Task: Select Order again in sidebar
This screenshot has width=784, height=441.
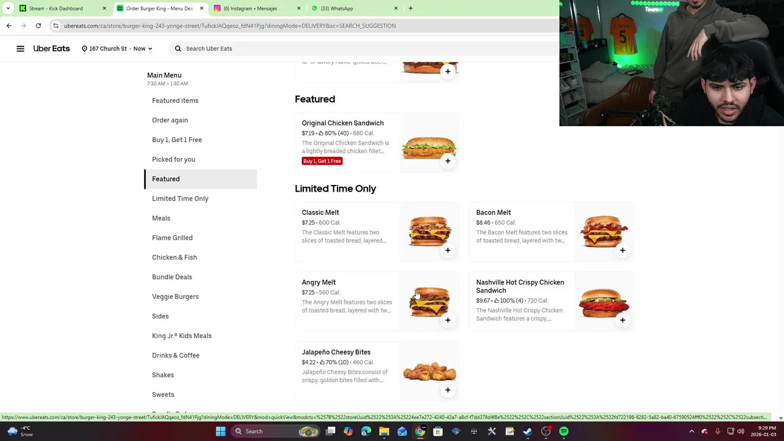Action: [170, 120]
